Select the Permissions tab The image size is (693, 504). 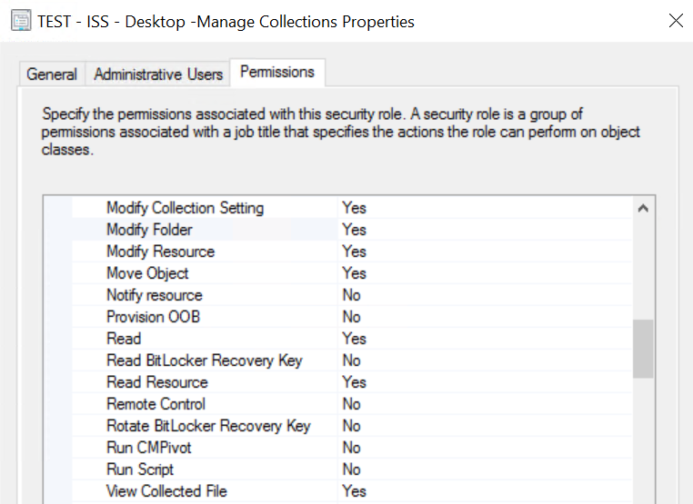tap(277, 72)
